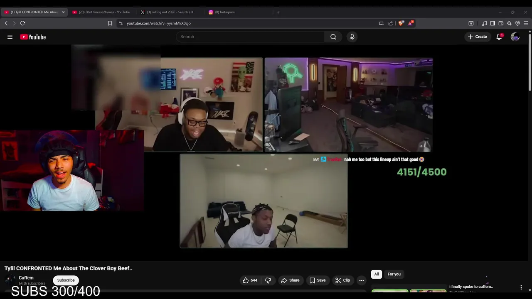Open the Cuffem channel avatar
Image resolution: width=532 pixels, height=299 pixels.
[10, 280]
